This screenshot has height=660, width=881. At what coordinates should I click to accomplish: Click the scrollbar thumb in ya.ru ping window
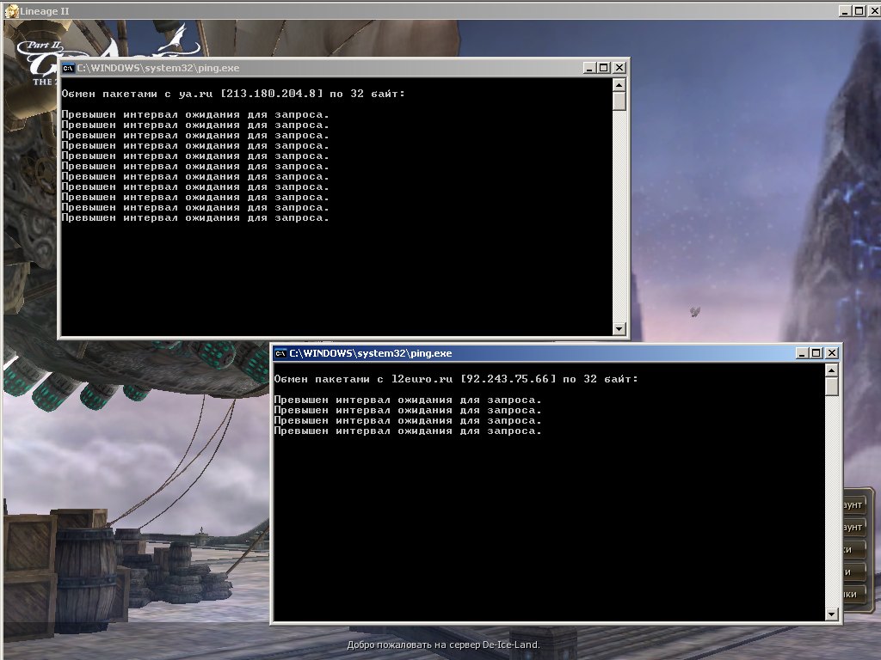click(619, 101)
